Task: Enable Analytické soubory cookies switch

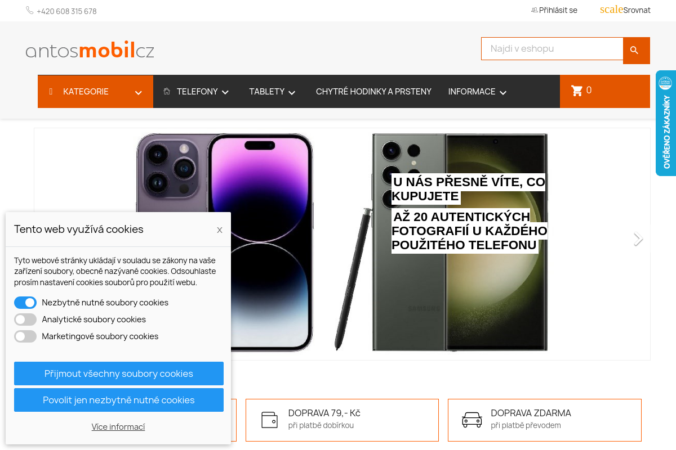Action: point(25,319)
